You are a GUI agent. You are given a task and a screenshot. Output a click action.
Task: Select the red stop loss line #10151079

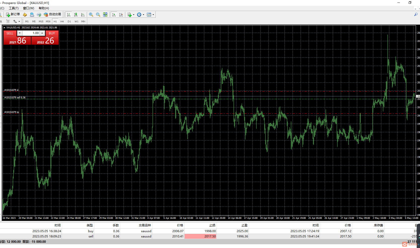tap(209, 91)
